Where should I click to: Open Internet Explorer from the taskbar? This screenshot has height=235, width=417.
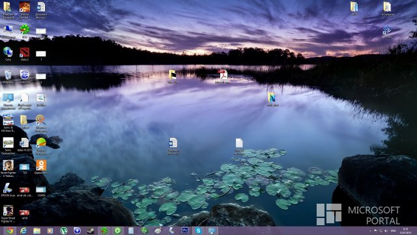[x=23, y=230]
